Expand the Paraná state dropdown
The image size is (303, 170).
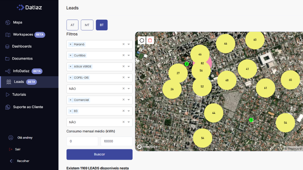[129, 44]
